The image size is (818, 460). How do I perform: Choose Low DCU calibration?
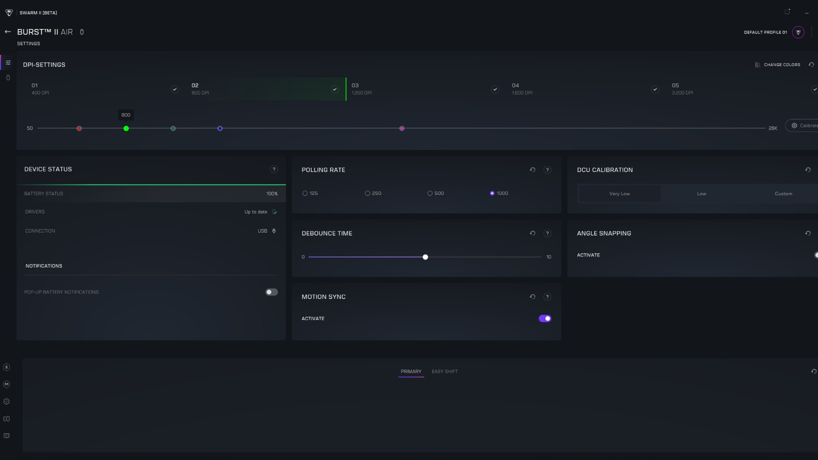point(701,194)
